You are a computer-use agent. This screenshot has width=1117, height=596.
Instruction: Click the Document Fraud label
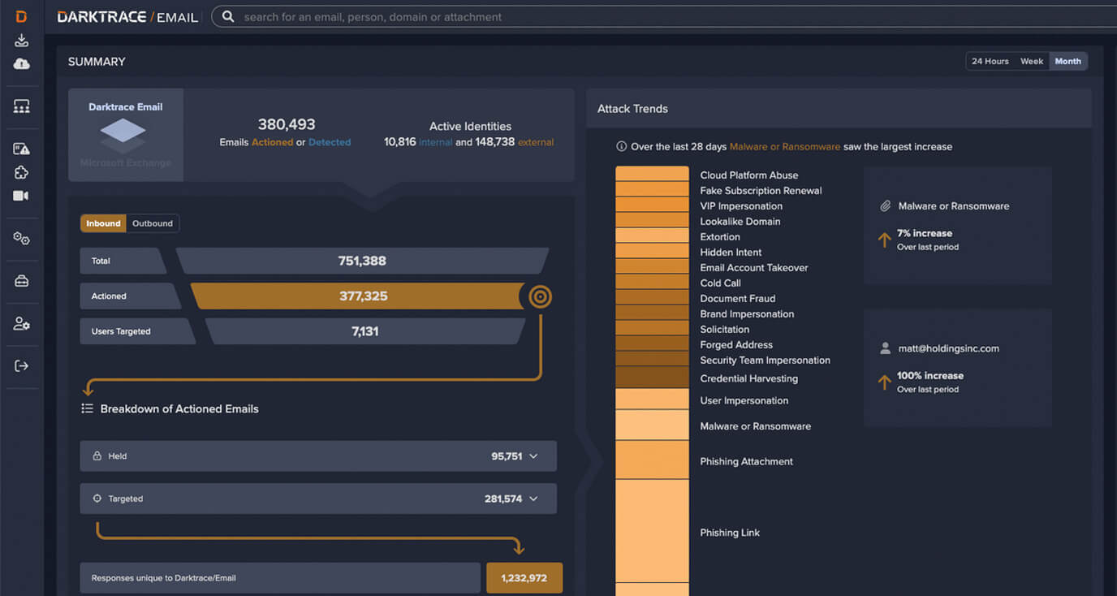tap(738, 299)
